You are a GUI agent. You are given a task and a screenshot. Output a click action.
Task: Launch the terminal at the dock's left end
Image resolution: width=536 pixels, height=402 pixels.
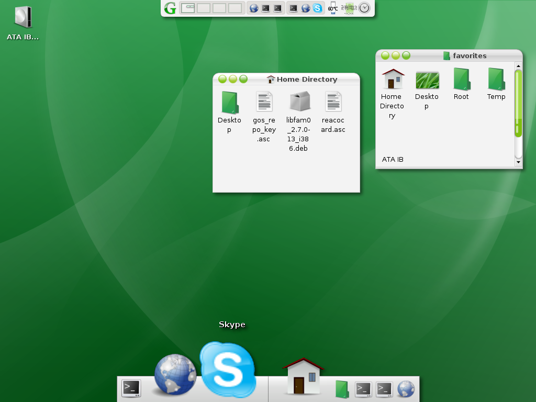pos(131,389)
